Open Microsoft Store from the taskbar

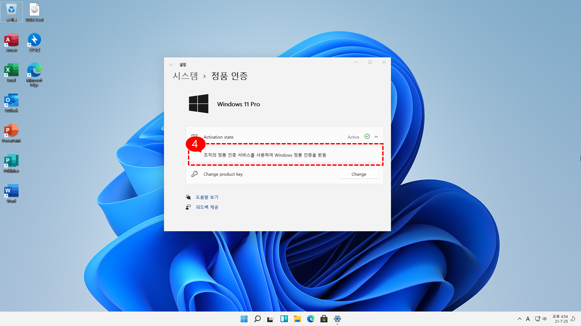point(324,319)
